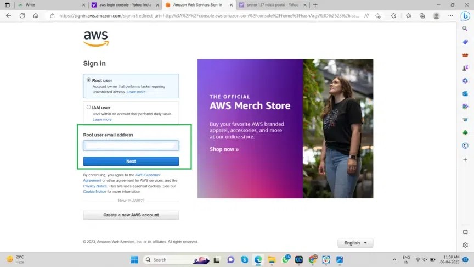Image resolution: width=474 pixels, height=267 pixels.
Task: Open the Windows Start menu
Action: click(x=134, y=259)
